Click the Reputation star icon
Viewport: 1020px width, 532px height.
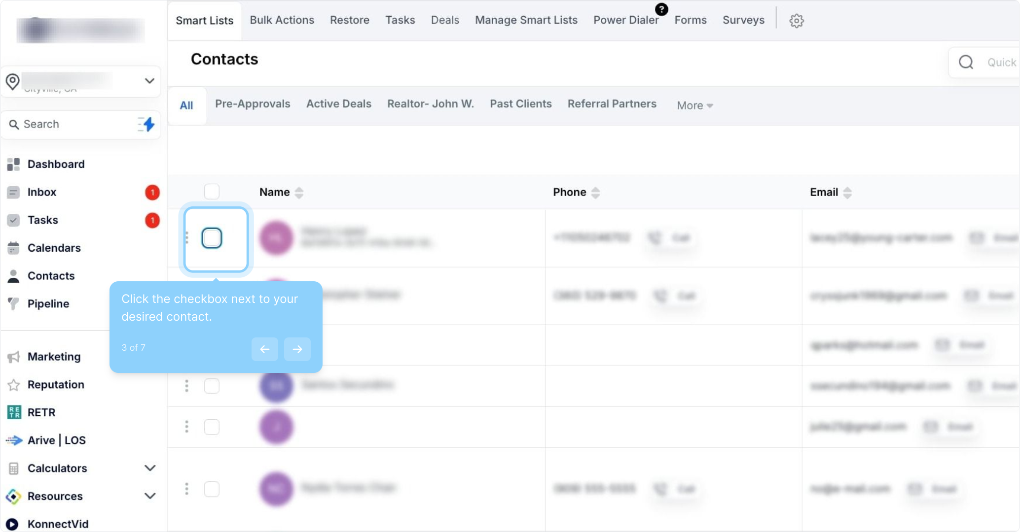pyautogui.click(x=13, y=385)
